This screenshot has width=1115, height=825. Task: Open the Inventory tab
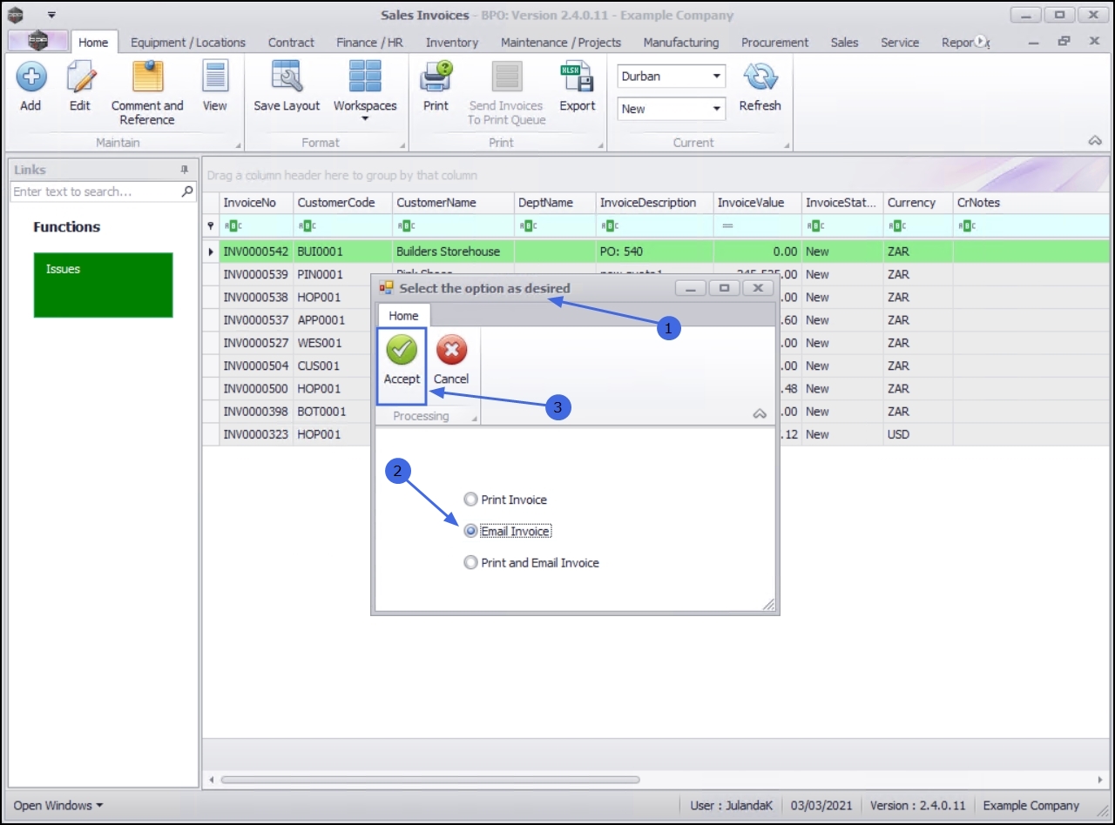(x=452, y=42)
